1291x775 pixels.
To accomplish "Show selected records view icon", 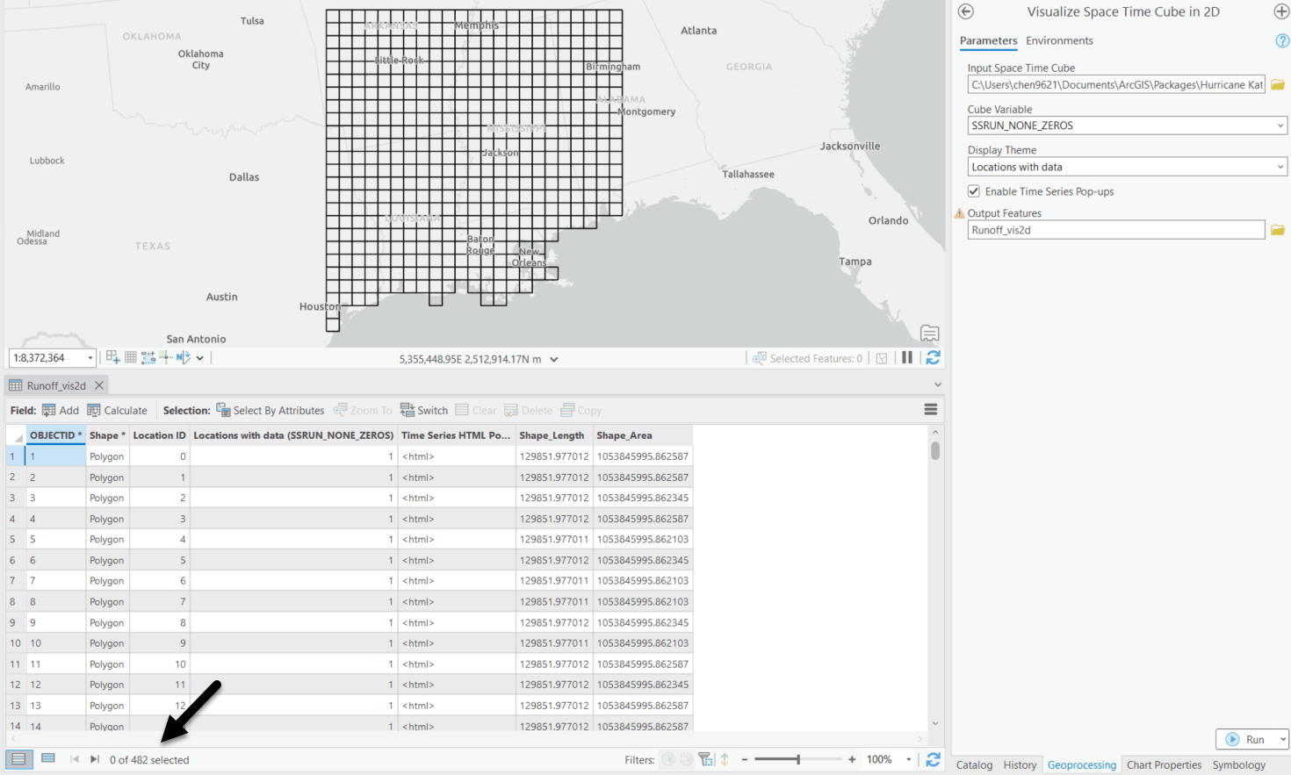I will coord(48,759).
